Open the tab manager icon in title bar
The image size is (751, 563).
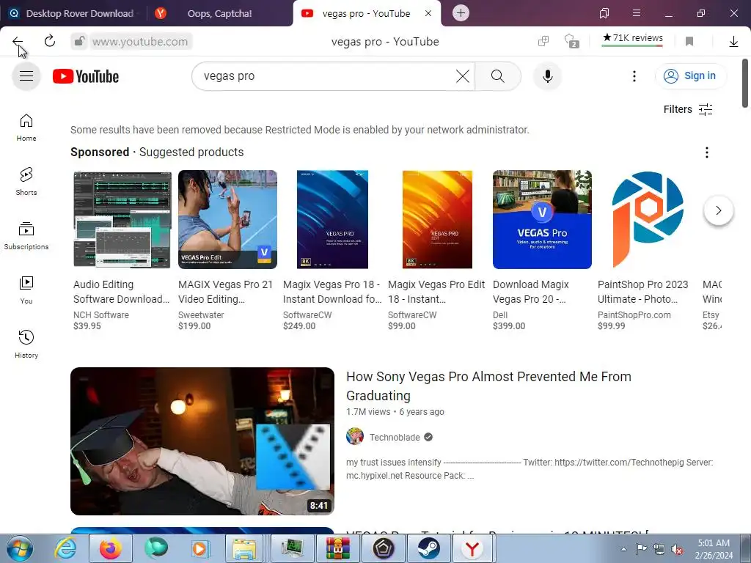click(x=604, y=13)
